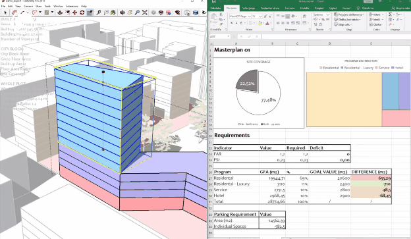Toggle the pressed middle-align button in Excel
This screenshot has width=411, height=239.
(288, 16)
